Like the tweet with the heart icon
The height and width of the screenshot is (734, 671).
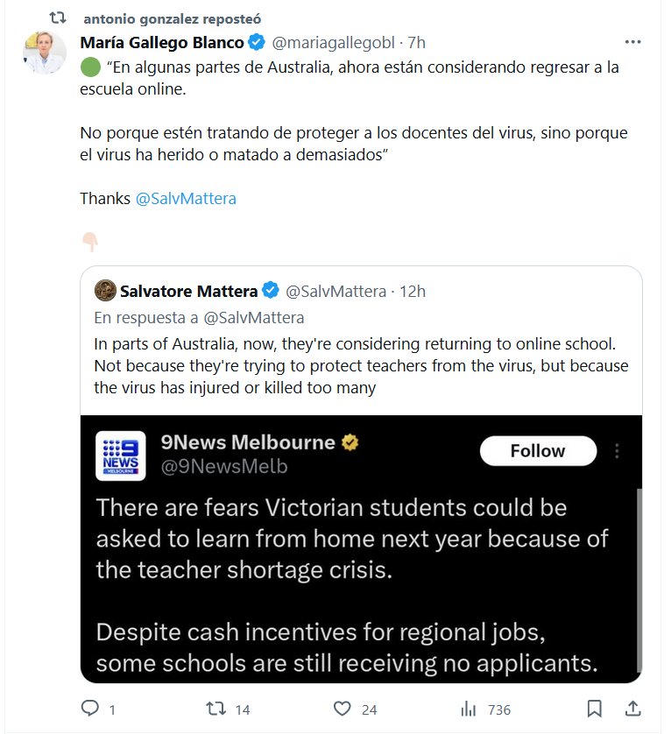point(343,709)
